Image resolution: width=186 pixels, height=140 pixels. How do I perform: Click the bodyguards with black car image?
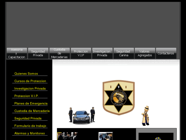click(82, 116)
